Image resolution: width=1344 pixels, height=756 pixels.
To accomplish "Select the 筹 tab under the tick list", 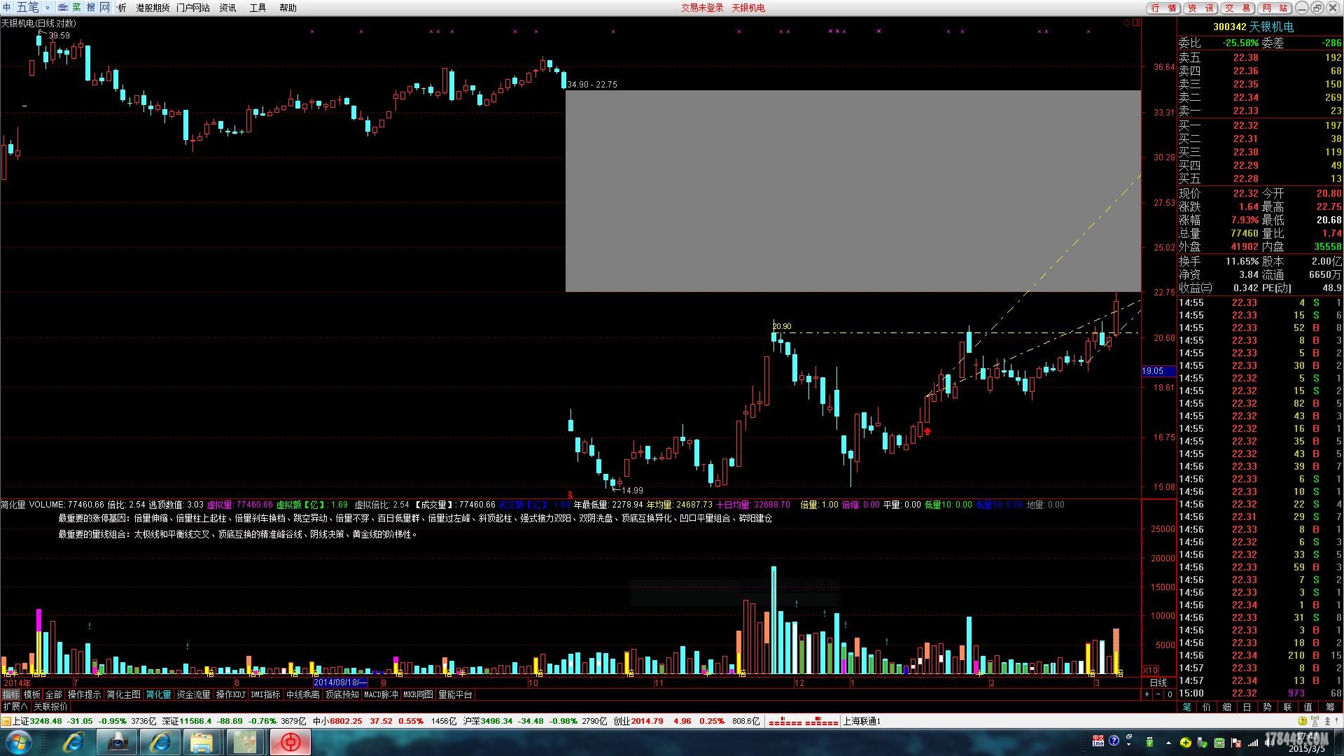I will pos(1330,707).
